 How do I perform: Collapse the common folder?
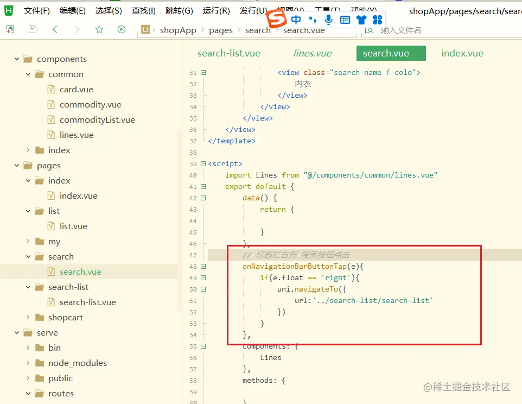(x=28, y=74)
